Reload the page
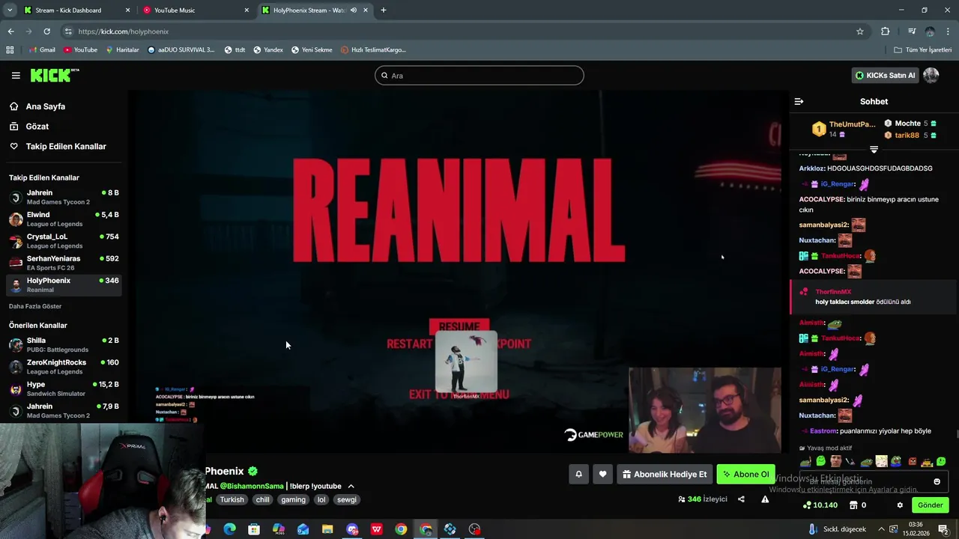The image size is (959, 539). (46, 31)
